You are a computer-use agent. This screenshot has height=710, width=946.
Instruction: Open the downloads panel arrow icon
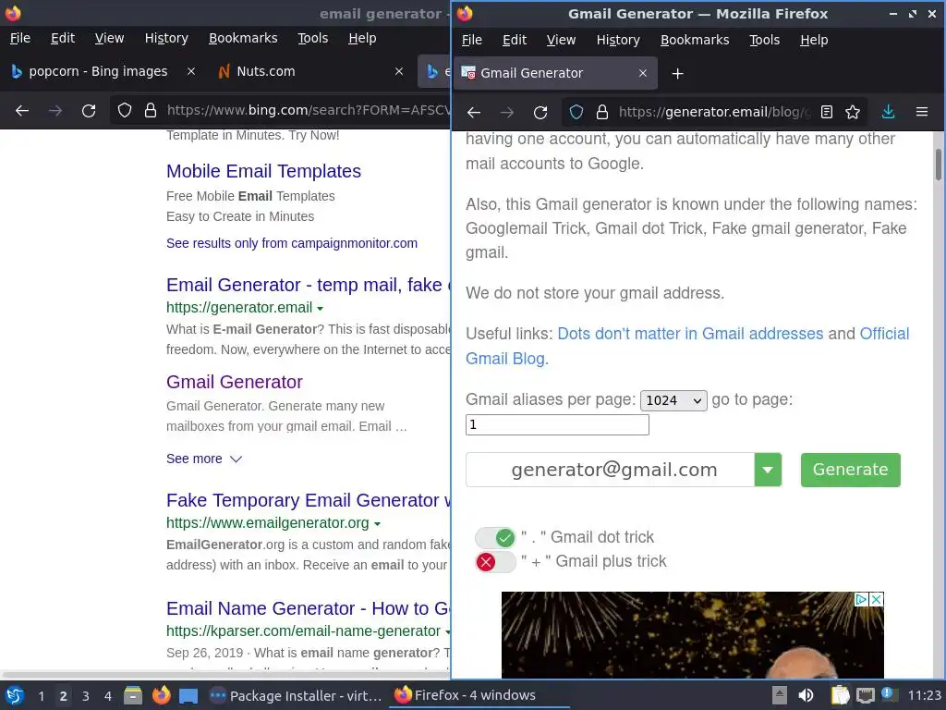[888, 112]
